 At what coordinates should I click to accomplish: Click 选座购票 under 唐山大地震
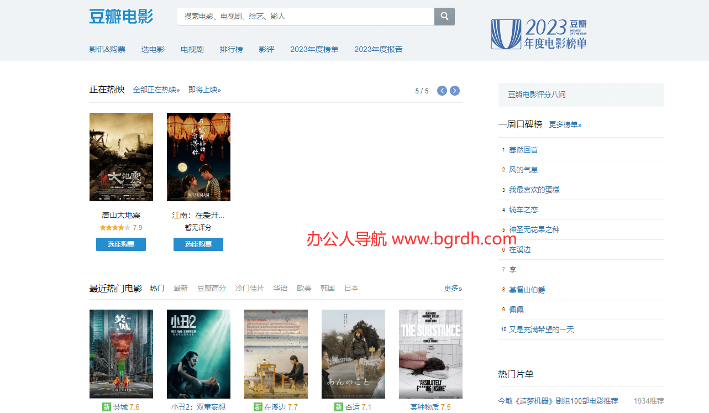(121, 244)
